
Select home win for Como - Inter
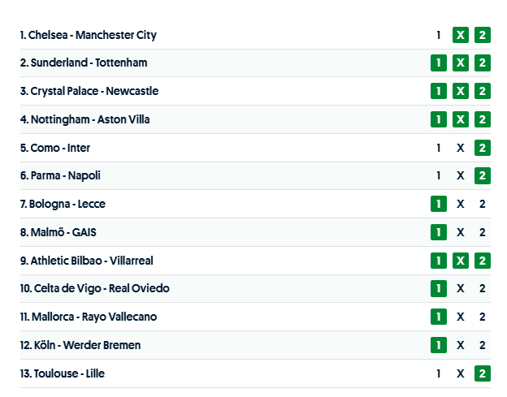(x=439, y=148)
